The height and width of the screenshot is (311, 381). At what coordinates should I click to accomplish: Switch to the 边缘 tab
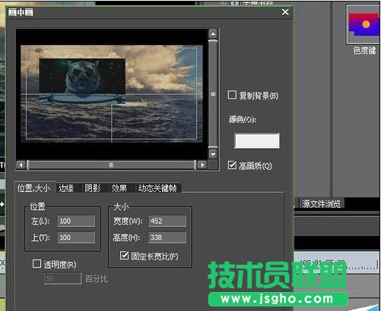click(x=66, y=188)
